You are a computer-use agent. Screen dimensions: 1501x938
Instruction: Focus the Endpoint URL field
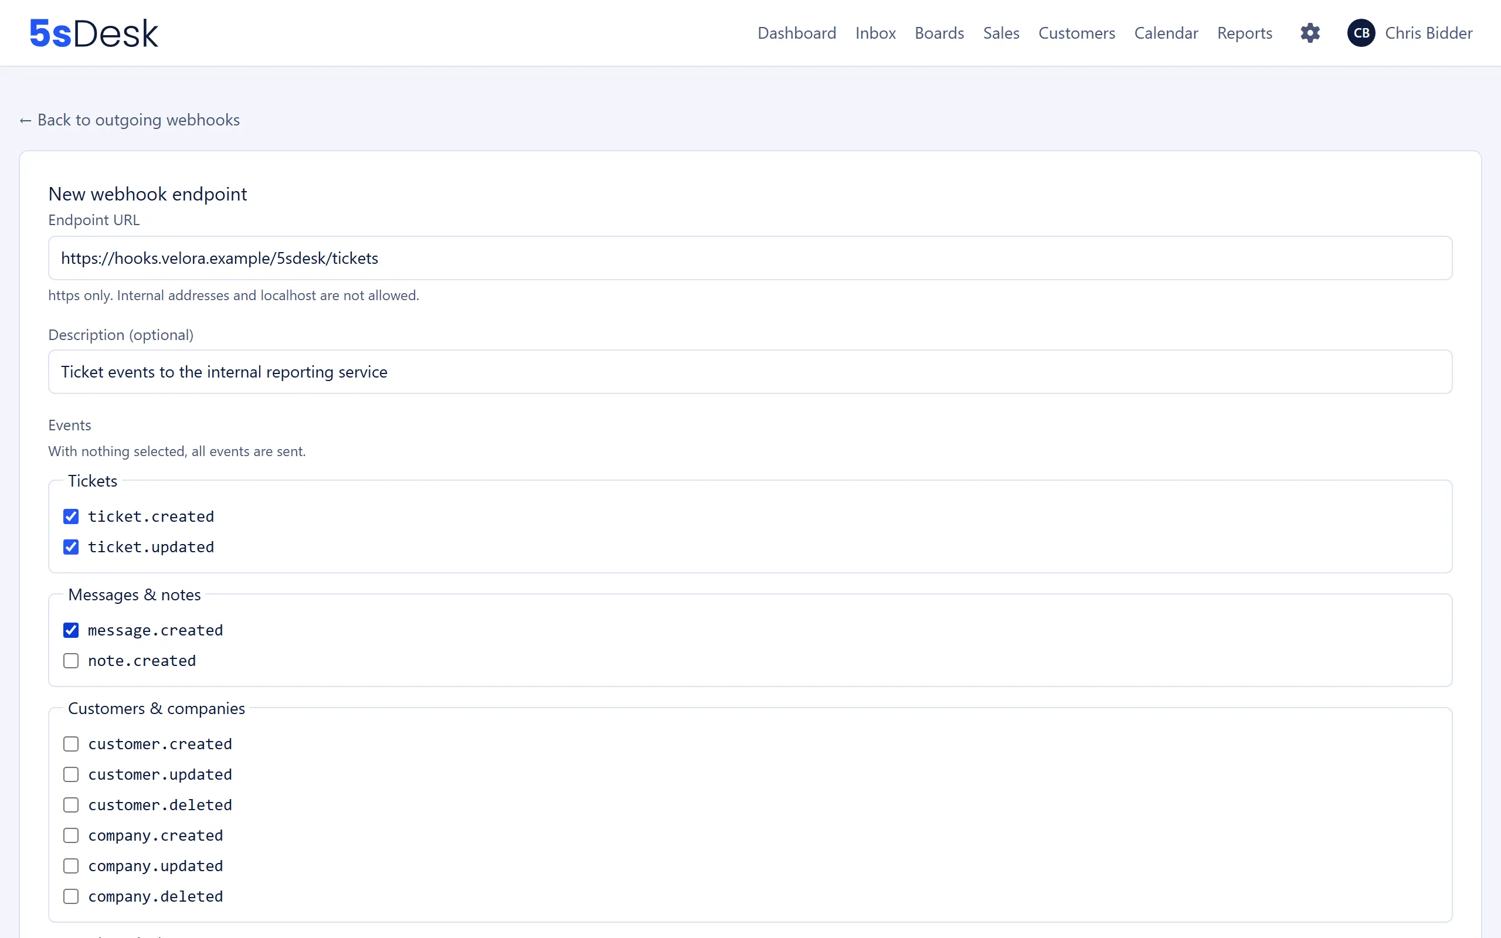pyautogui.click(x=750, y=257)
